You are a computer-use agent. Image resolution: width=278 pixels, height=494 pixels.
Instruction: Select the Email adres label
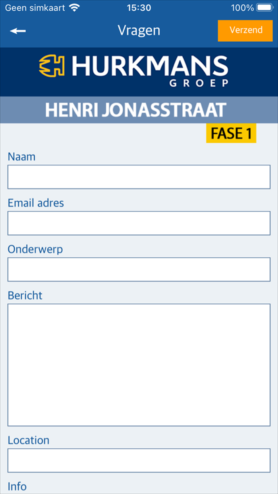36,203
